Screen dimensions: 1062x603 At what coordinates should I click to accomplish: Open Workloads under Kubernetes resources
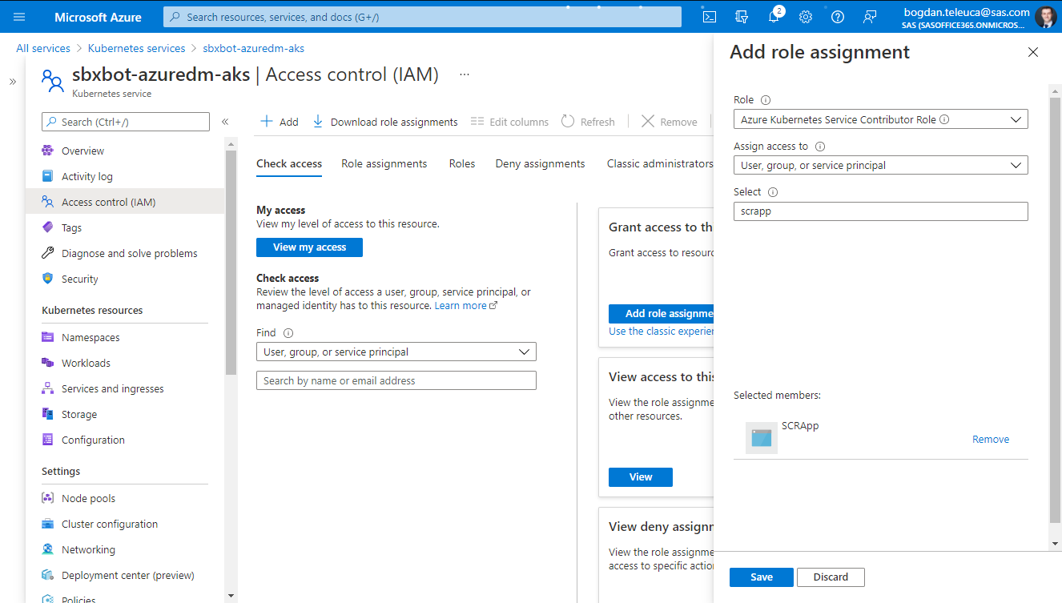pyautogui.click(x=85, y=362)
